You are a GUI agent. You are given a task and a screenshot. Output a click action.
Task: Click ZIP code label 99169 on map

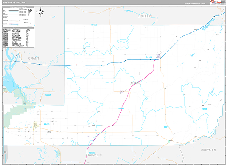149,57
